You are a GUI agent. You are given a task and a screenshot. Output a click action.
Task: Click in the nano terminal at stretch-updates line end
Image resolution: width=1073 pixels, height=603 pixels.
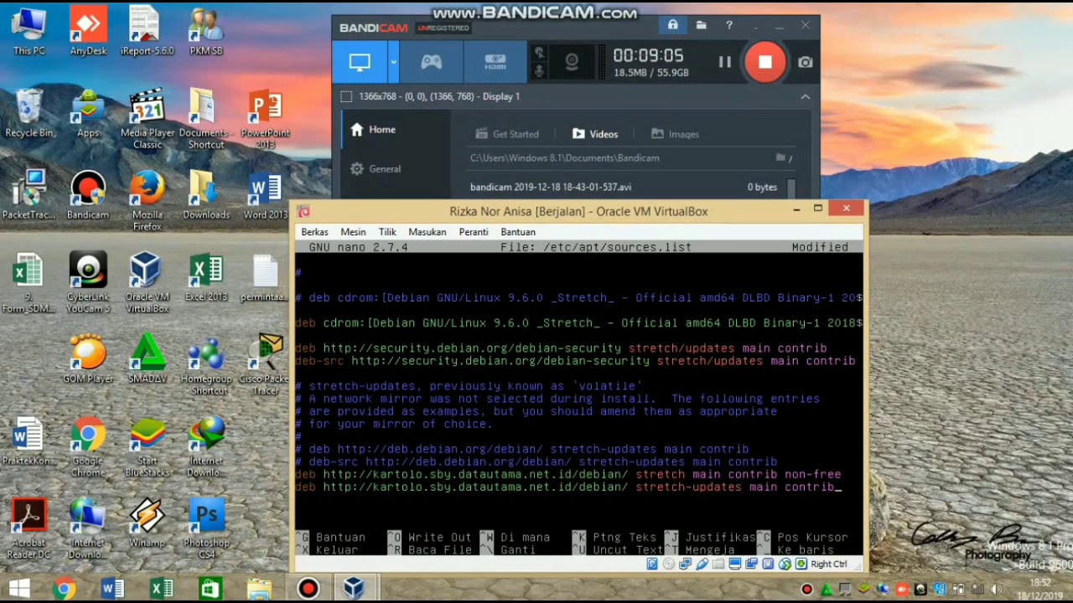[x=837, y=487]
